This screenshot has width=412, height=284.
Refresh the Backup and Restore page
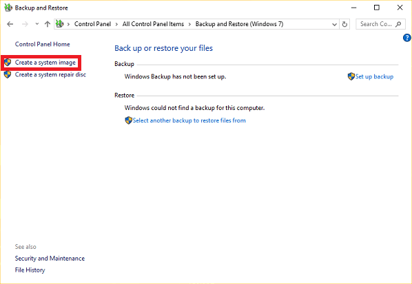(x=344, y=24)
